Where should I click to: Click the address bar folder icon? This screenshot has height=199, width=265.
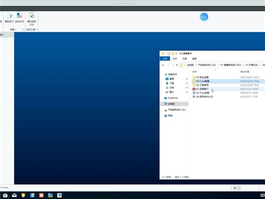pyautogui.click(x=181, y=65)
